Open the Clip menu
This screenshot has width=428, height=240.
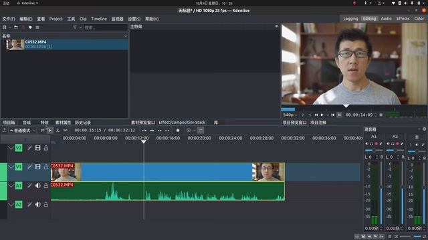point(83,19)
